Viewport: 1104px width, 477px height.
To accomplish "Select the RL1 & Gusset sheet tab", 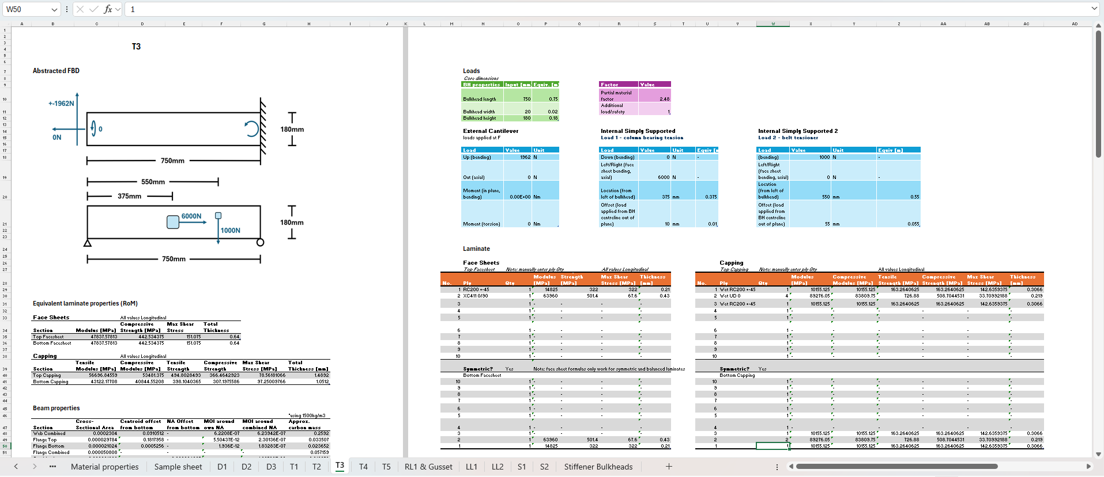I will coord(428,467).
